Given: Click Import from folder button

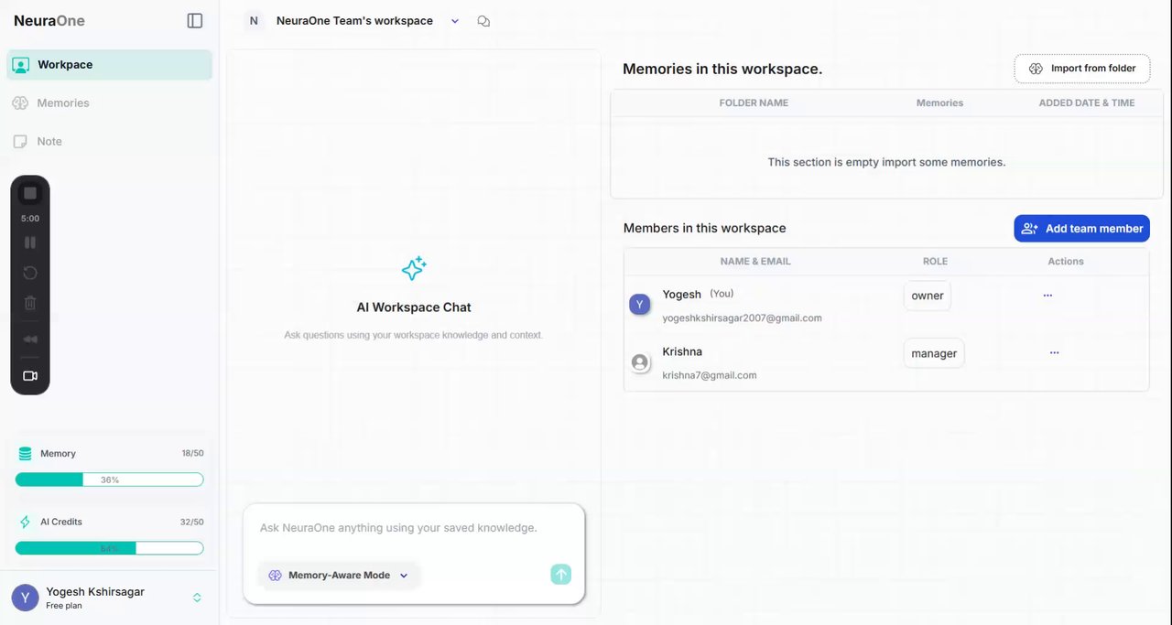Looking at the screenshot, I should coord(1082,69).
